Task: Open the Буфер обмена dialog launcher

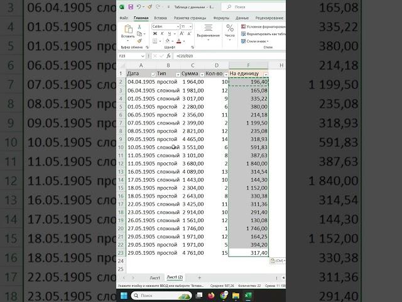Action: 147,47
